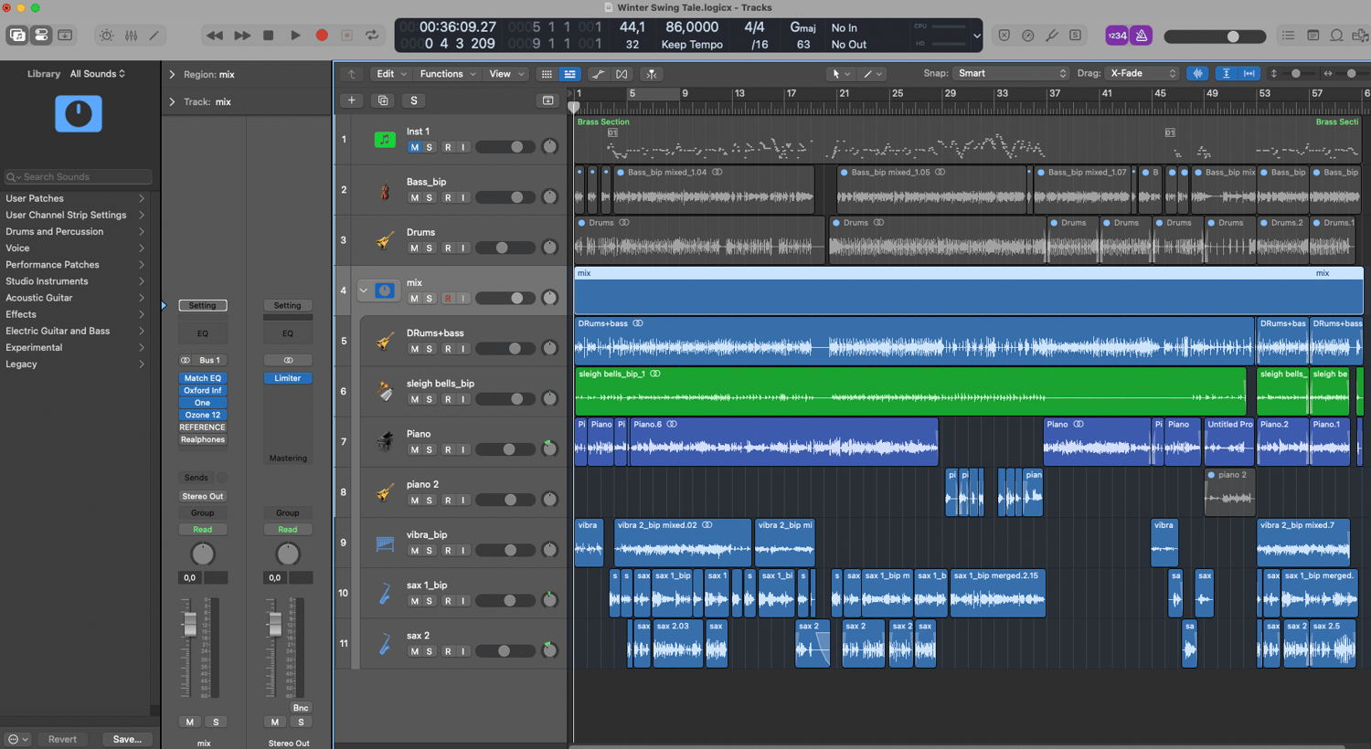
Task: Click the add new track plus button
Action: [352, 100]
